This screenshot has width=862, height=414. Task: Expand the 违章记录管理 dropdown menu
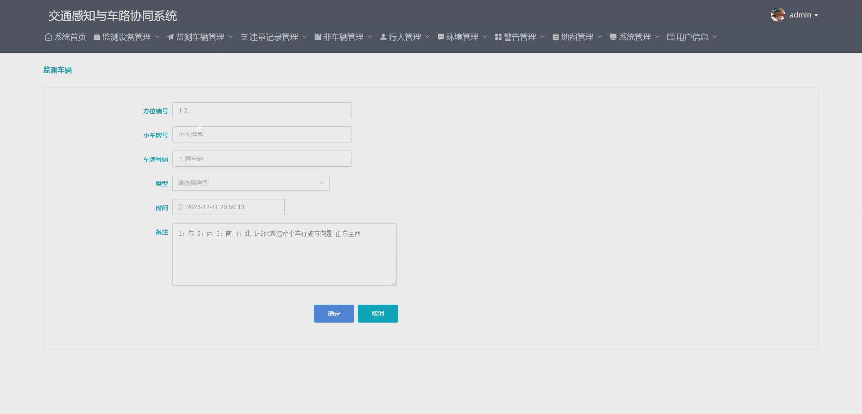pyautogui.click(x=272, y=37)
